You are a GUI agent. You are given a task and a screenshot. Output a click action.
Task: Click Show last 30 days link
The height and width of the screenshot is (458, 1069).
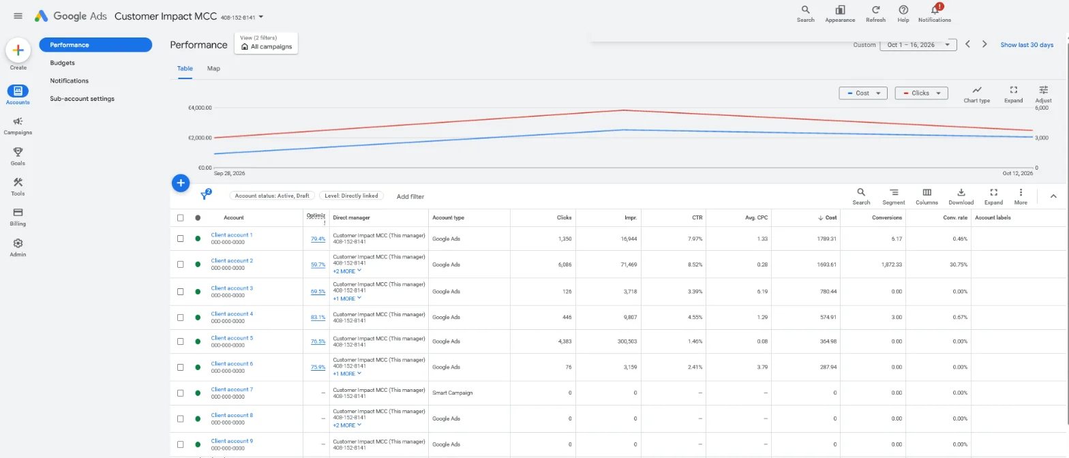pos(1027,45)
